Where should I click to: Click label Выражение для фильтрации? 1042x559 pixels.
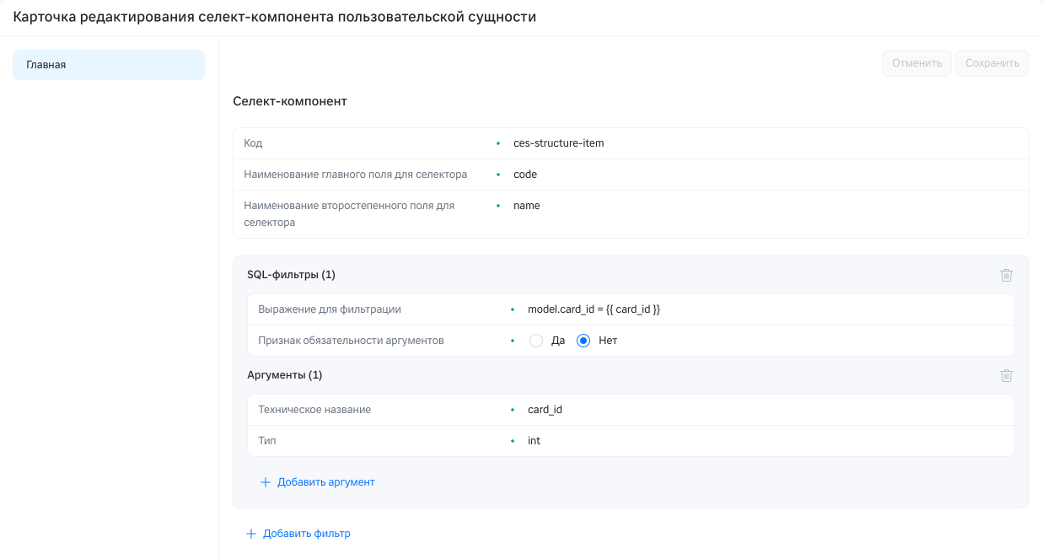[x=330, y=309]
